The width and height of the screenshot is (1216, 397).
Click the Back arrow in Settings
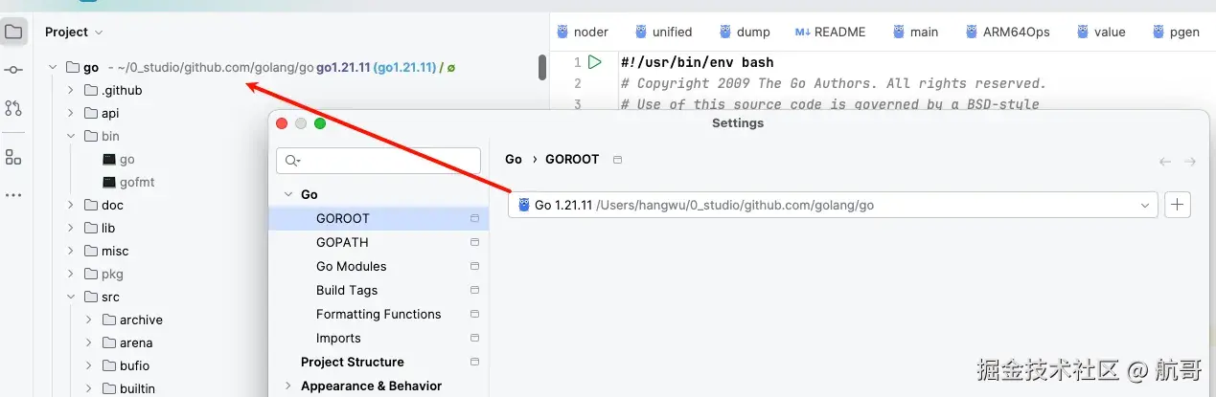coord(1165,162)
